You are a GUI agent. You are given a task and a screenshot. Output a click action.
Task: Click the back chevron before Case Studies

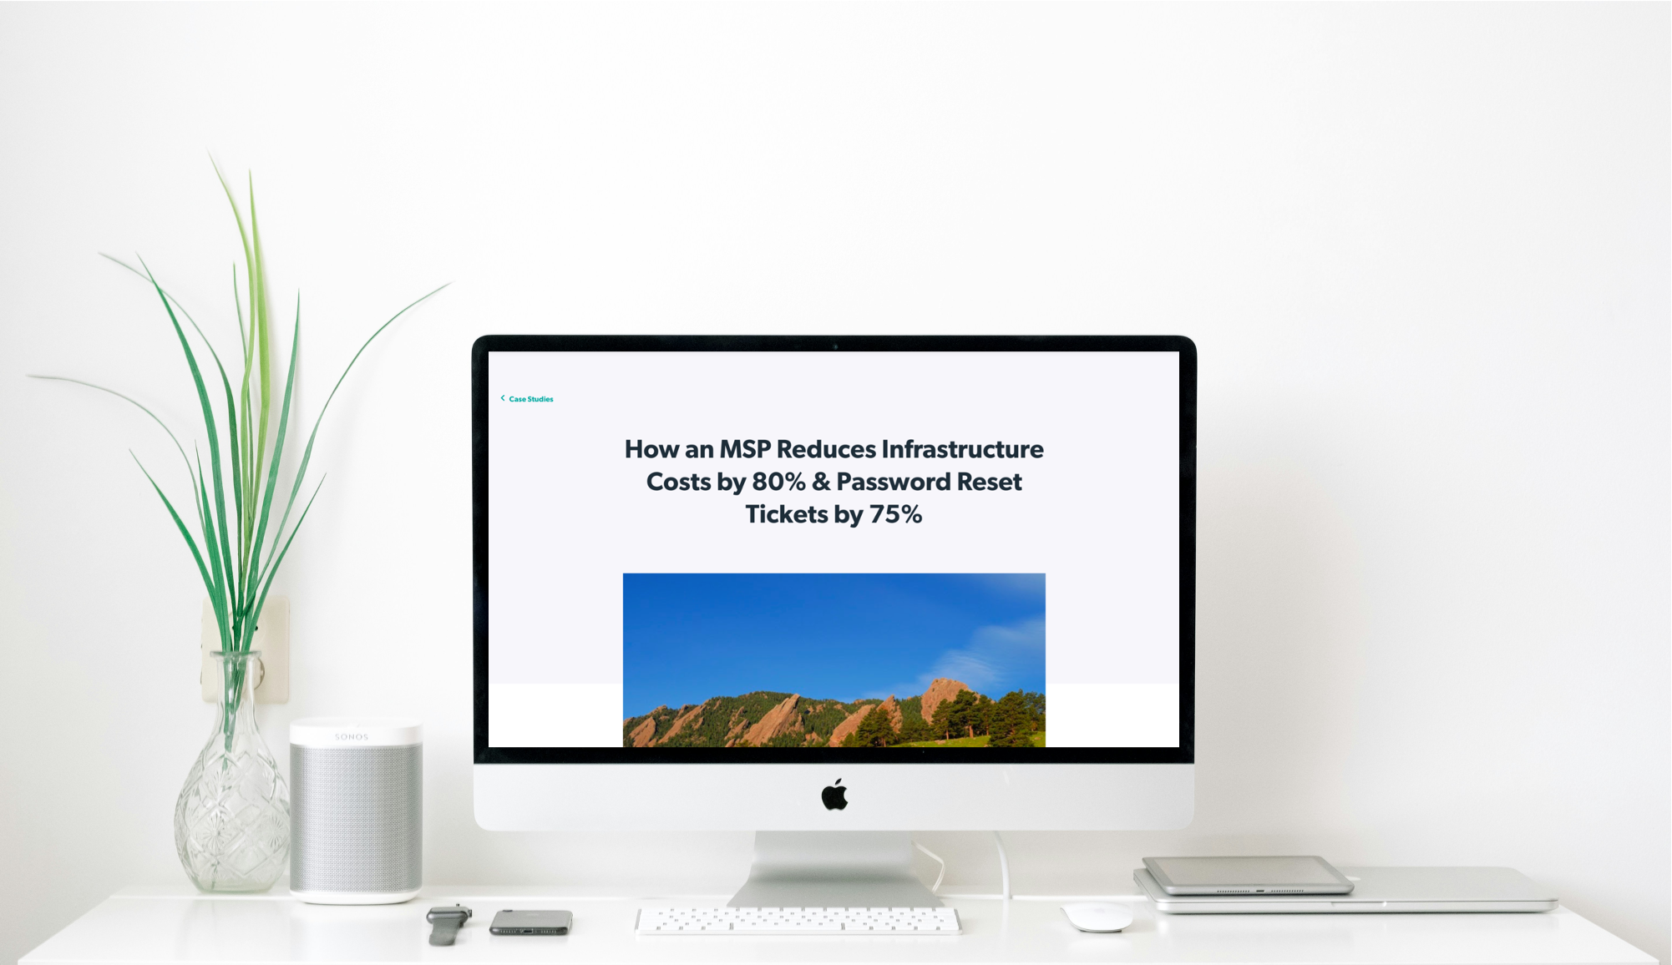tap(503, 398)
